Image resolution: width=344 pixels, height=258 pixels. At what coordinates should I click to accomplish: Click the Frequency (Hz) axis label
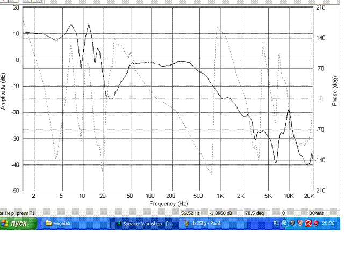pyautogui.click(x=168, y=204)
